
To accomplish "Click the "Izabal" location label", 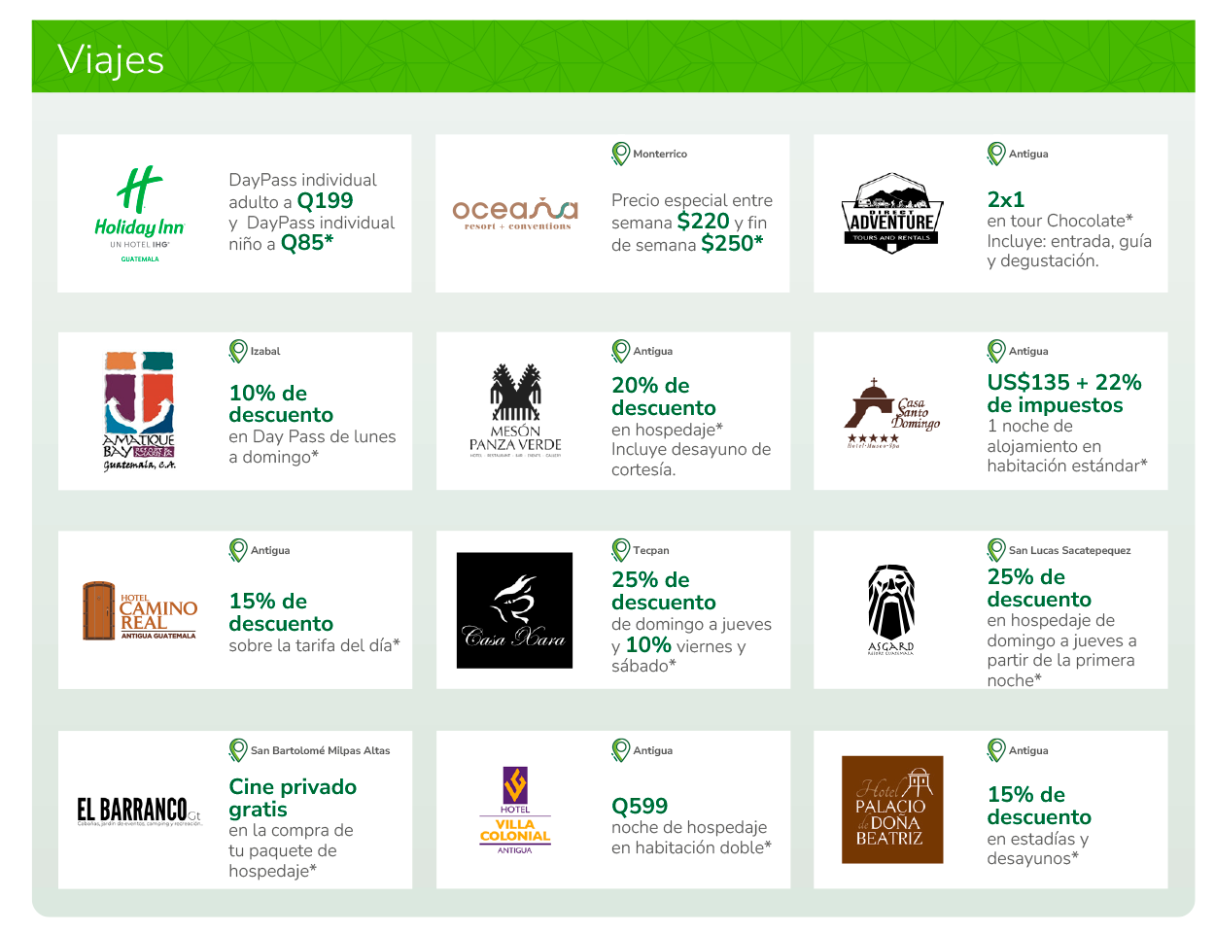I will [x=265, y=351].
